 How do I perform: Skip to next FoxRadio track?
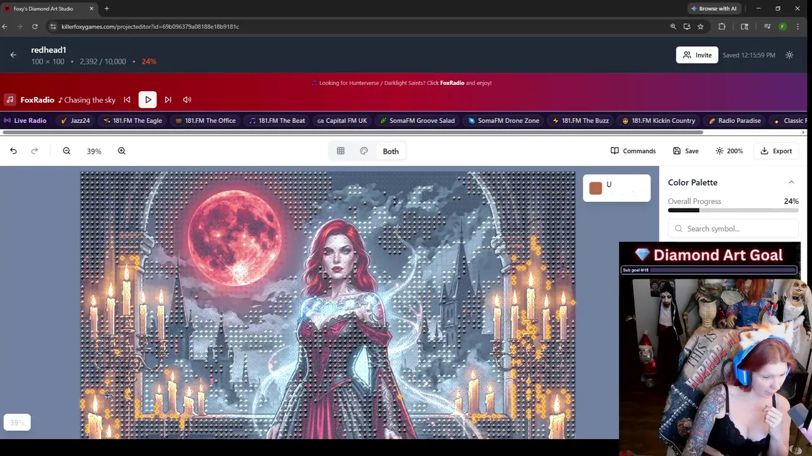click(168, 99)
